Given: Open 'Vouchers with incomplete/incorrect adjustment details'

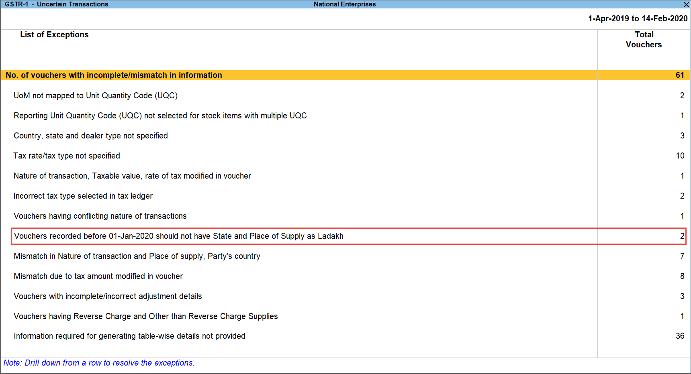Looking at the screenshot, I should (x=345, y=296).
